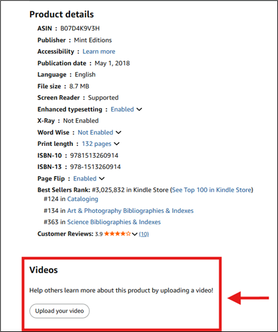
Task: Click the red arrow pointing to Videos
Action: point(248,298)
